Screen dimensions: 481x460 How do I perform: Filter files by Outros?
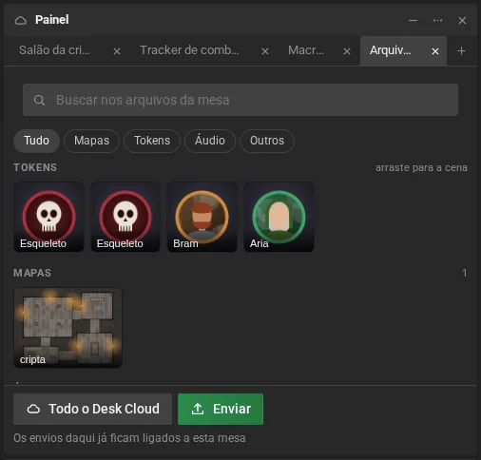point(267,141)
